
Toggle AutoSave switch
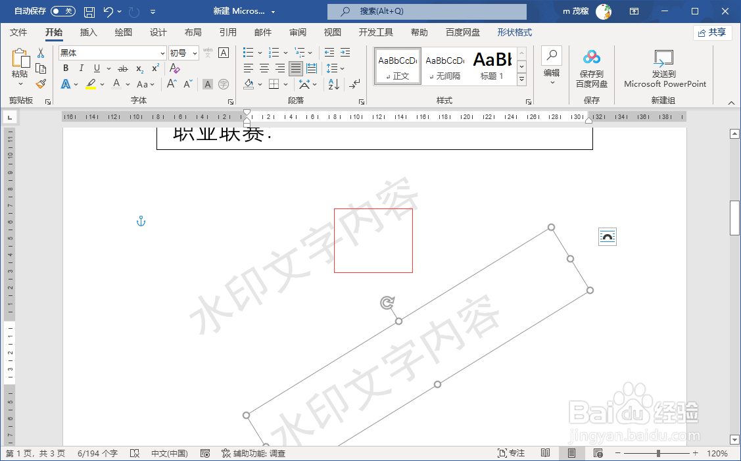point(63,11)
